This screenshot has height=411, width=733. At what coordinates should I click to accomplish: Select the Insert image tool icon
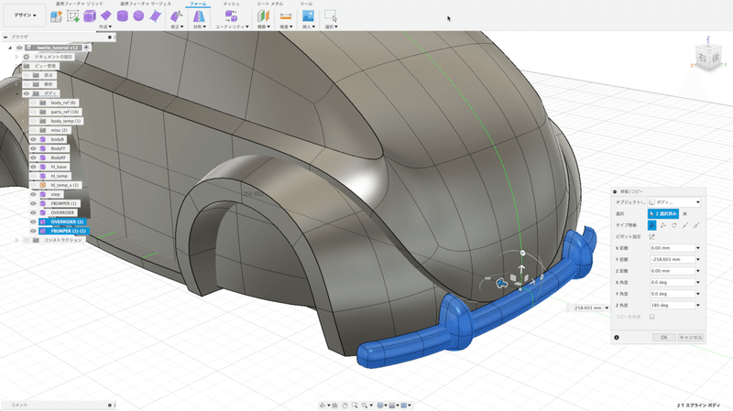click(x=309, y=16)
